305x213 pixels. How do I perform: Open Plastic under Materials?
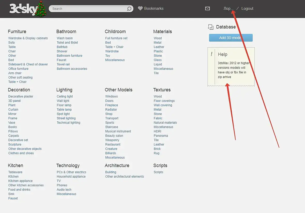click(158, 51)
